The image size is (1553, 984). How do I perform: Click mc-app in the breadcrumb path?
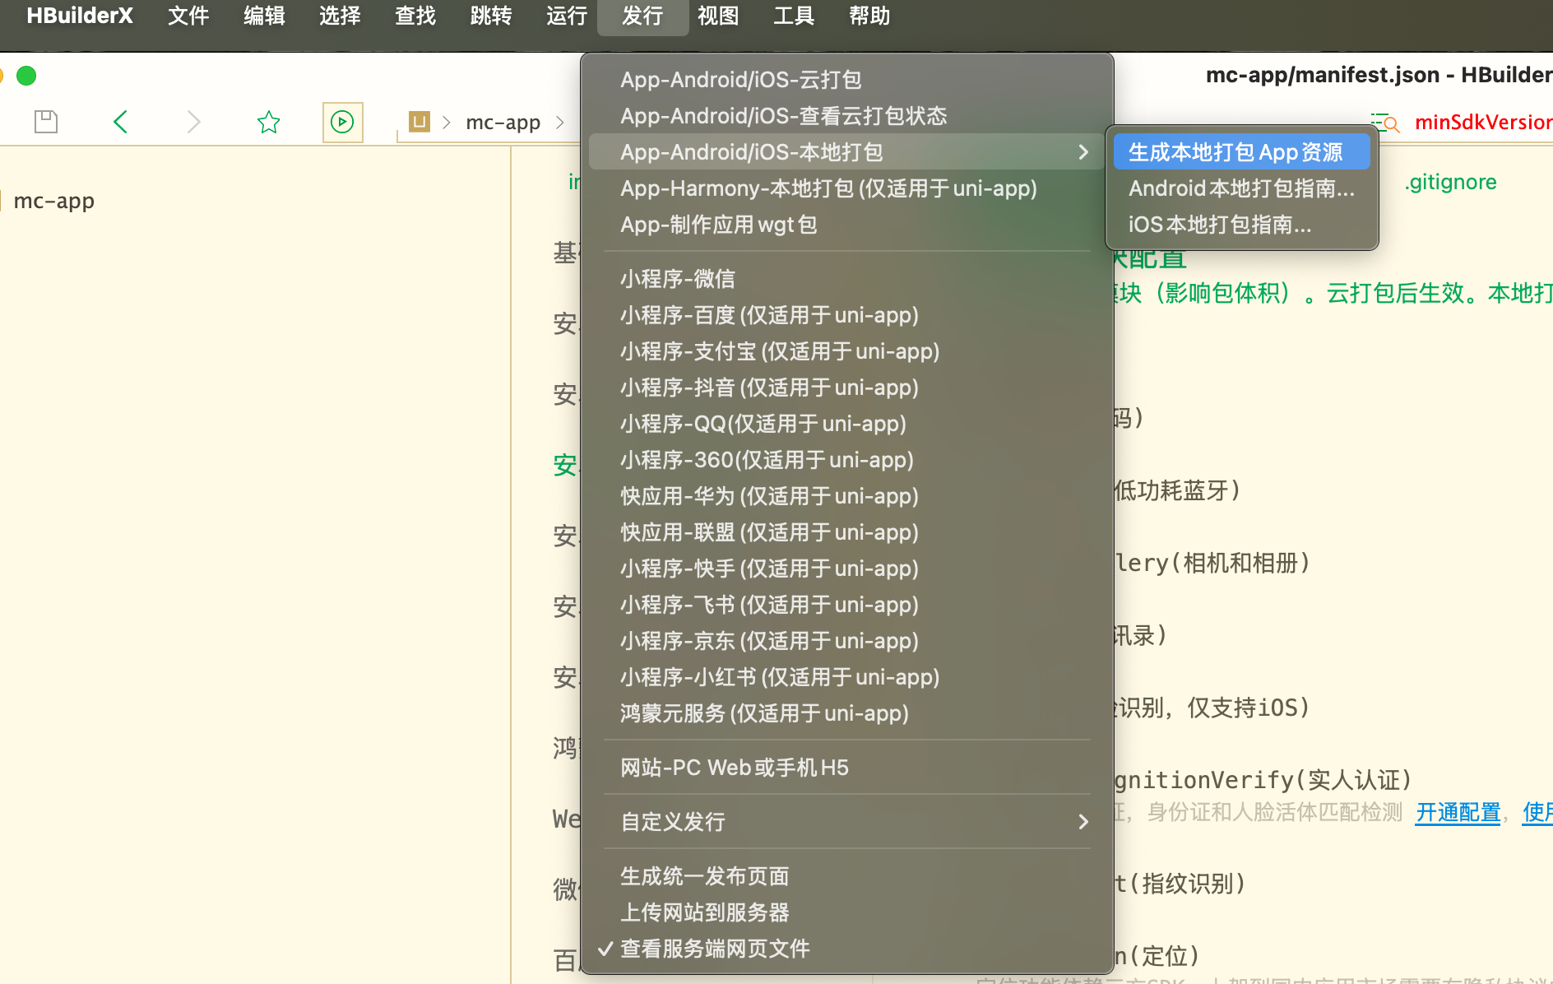pos(503,123)
